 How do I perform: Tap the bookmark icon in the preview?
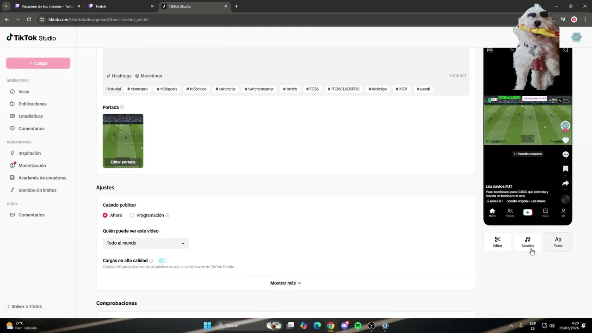[565, 169]
